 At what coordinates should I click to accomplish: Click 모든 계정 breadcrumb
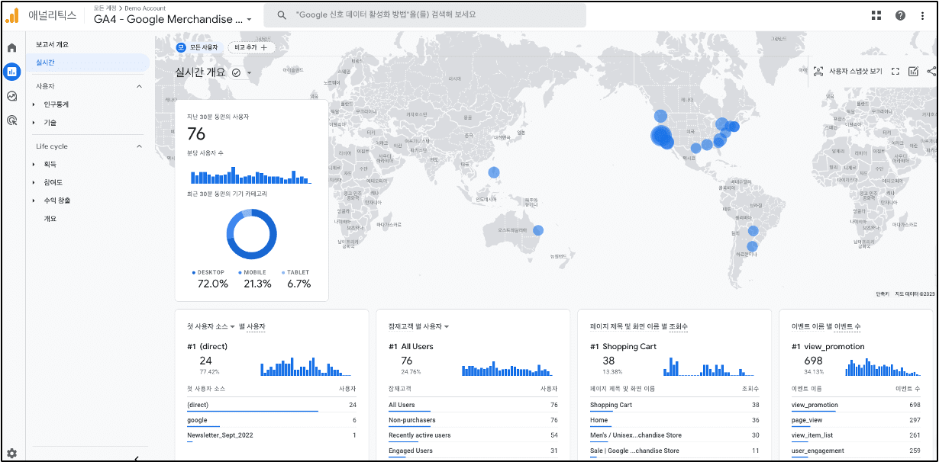[x=105, y=8]
